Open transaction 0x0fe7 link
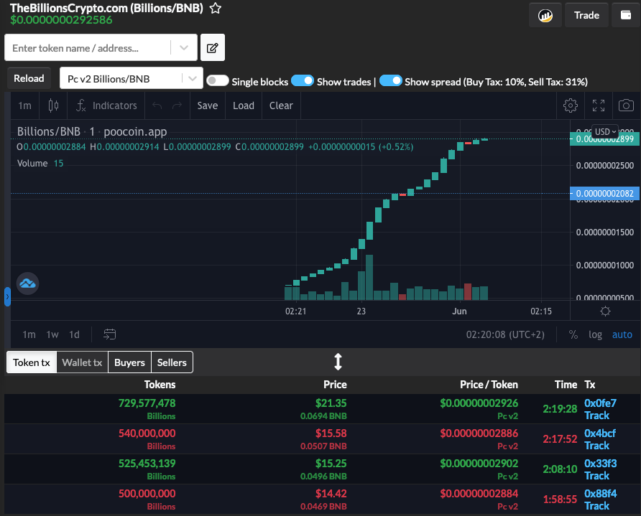The image size is (641, 516). pyautogui.click(x=600, y=403)
